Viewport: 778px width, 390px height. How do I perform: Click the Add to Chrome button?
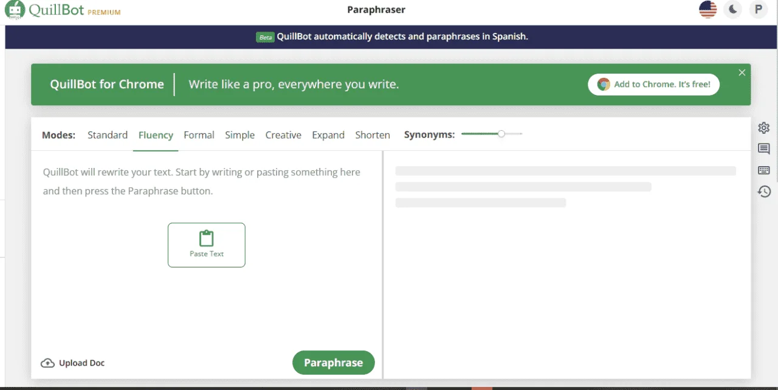(x=653, y=85)
